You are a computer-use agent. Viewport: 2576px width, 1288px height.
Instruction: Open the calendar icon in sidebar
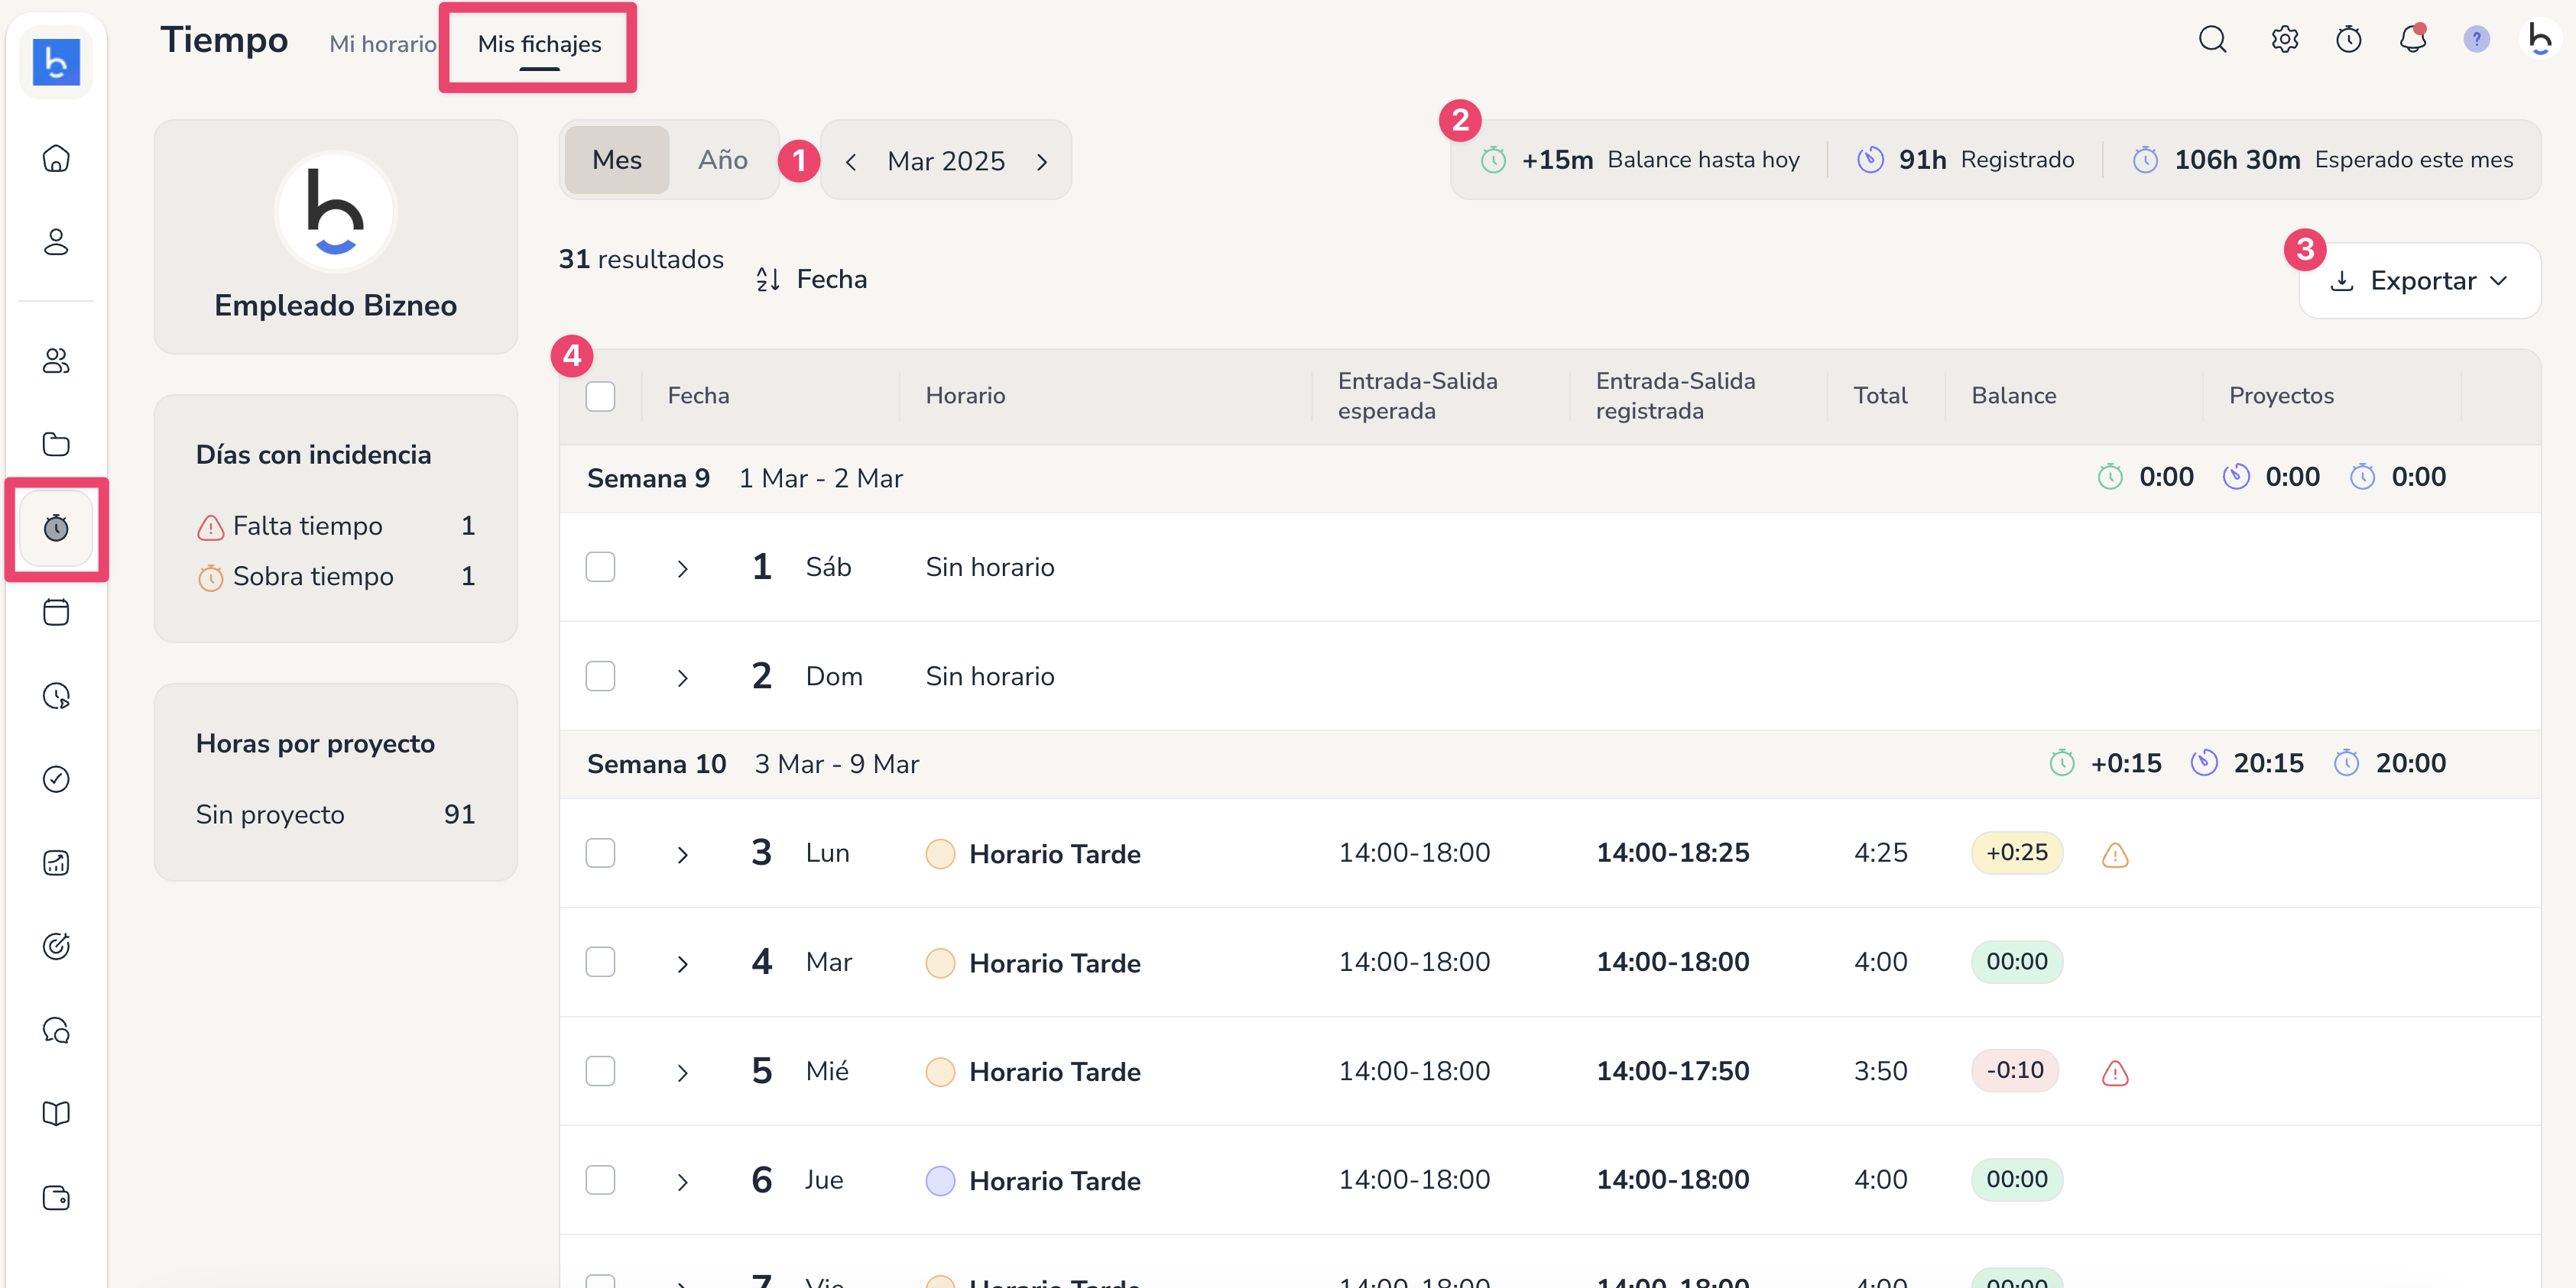coord(56,611)
